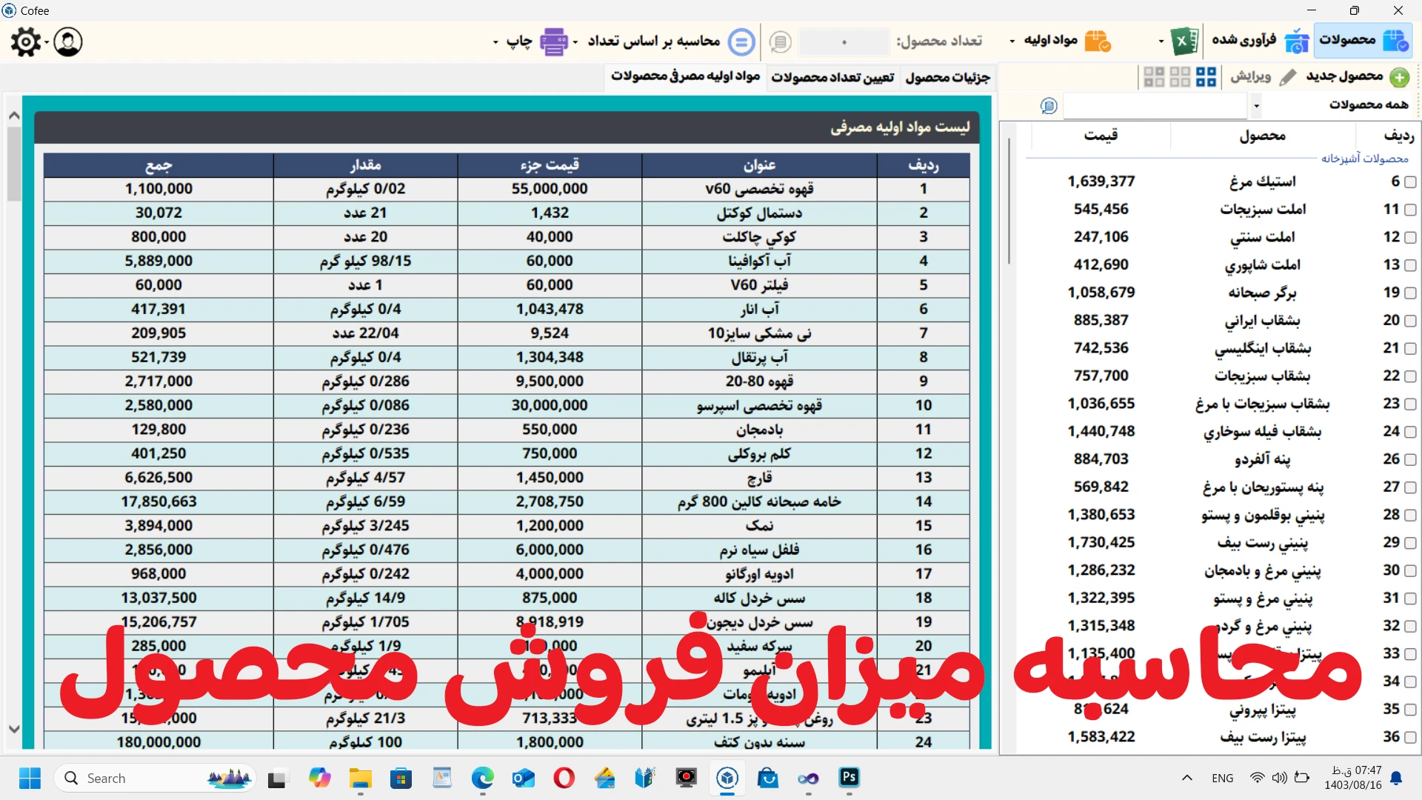Select the قهوه تخصصی v60 row title
The width and height of the screenshot is (1422, 800).
(759, 189)
